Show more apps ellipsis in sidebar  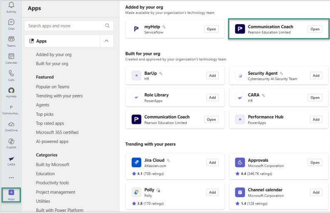click(x=11, y=178)
